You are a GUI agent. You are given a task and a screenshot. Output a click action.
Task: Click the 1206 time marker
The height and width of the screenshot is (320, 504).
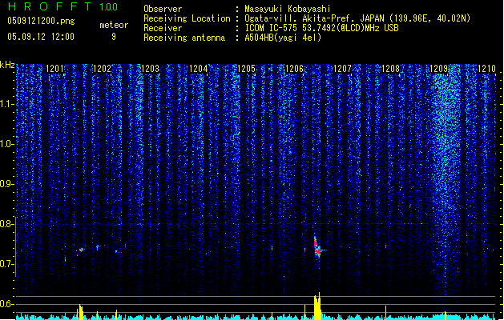coord(294,69)
